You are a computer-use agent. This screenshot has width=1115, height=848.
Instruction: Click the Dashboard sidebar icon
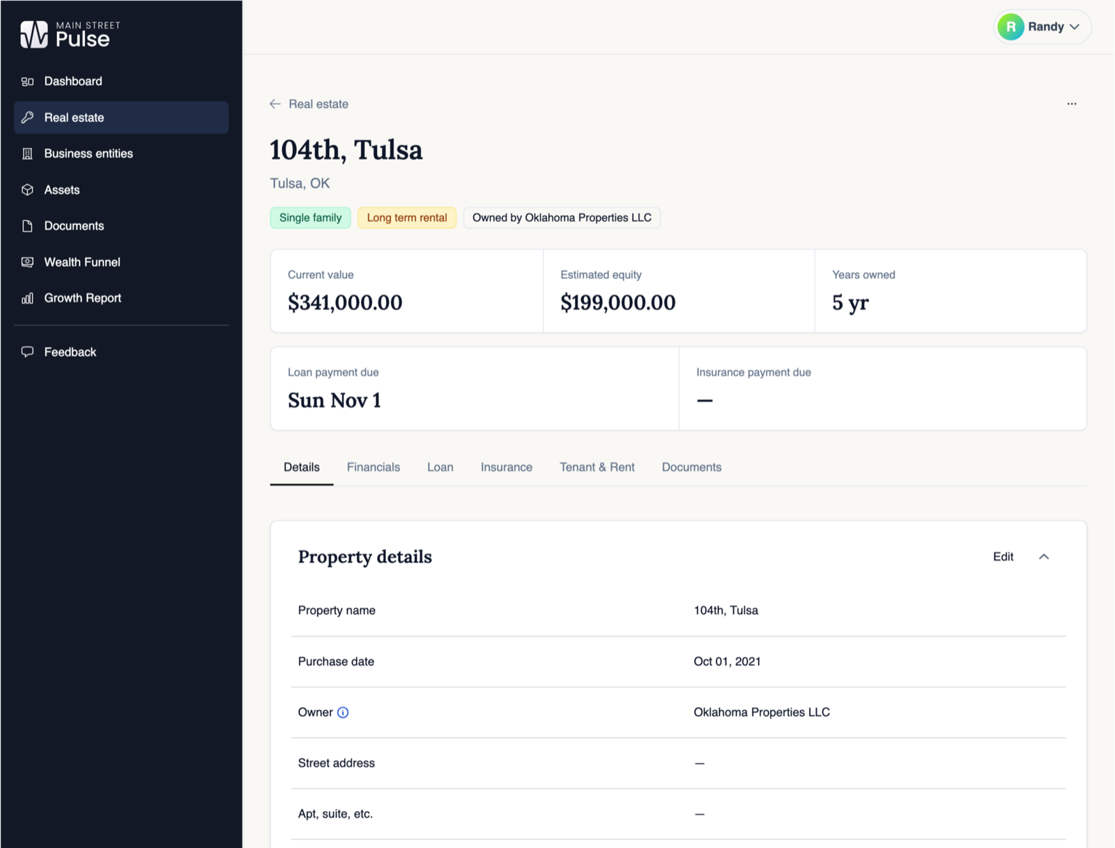click(27, 82)
